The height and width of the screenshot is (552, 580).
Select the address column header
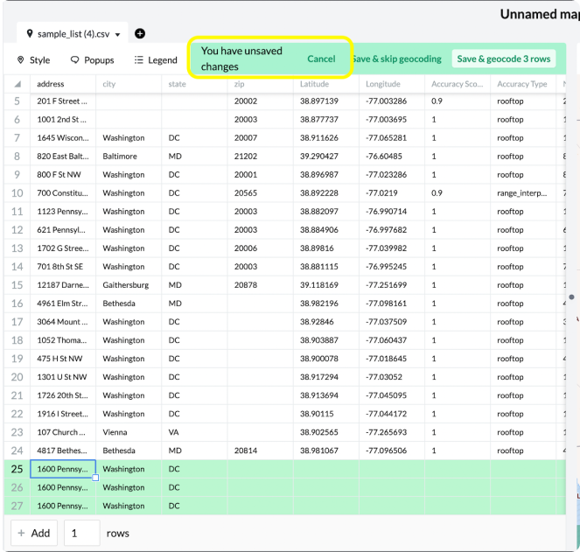(63, 84)
